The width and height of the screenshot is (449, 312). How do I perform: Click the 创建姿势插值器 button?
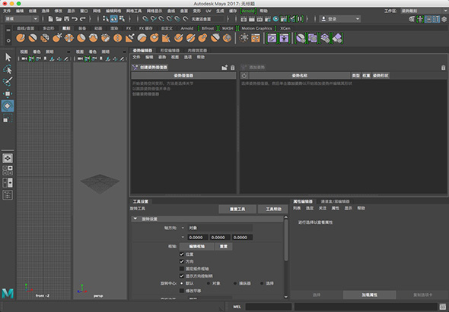click(150, 68)
